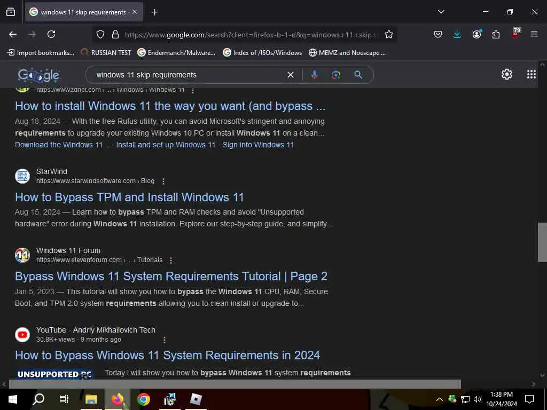Image resolution: width=547 pixels, height=410 pixels.
Task: Open File Explorer from taskbar
Action: [x=91, y=399]
